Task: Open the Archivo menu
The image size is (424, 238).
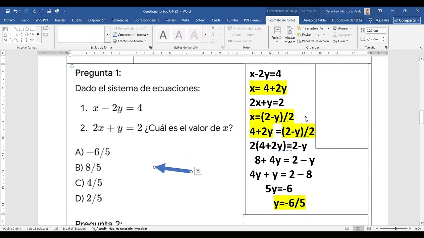Action: (9, 20)
